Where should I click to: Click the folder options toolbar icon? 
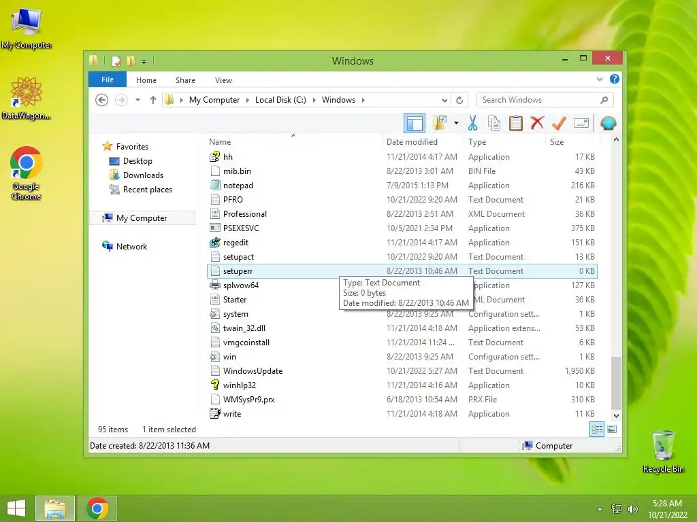point(440,123)
